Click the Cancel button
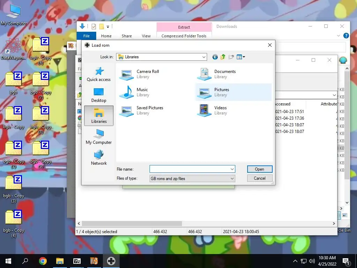 (259, 178)
